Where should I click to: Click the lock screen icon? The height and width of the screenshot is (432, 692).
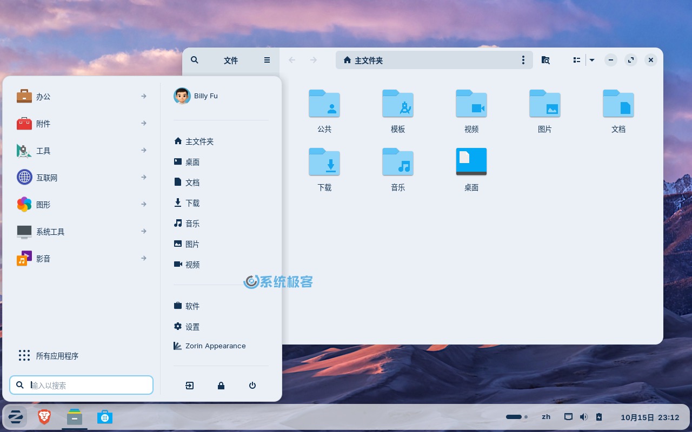point(221,386)
